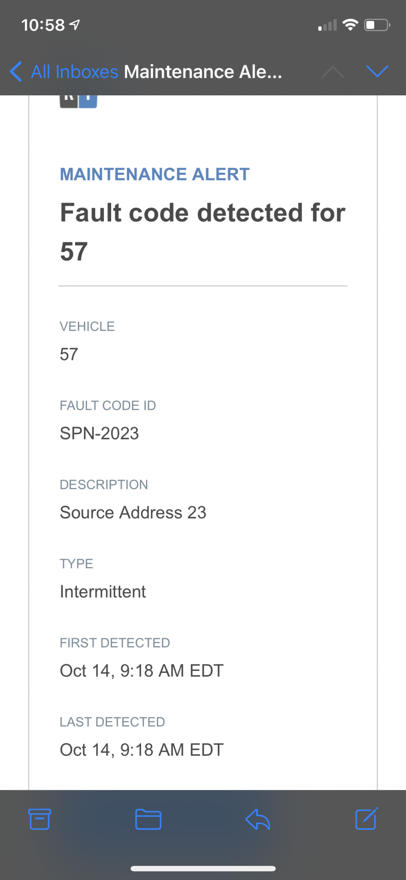The width and height of the screenshot is (406, 880).
Task: Compose a new email message
Action: click(x=367, y=819)
